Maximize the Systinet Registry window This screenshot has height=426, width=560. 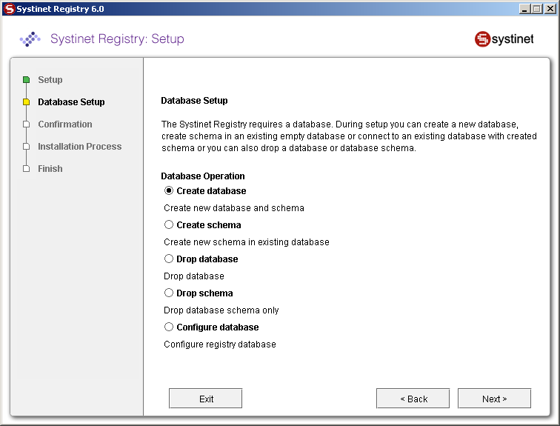pyautogui.click(x=536, y=9)
